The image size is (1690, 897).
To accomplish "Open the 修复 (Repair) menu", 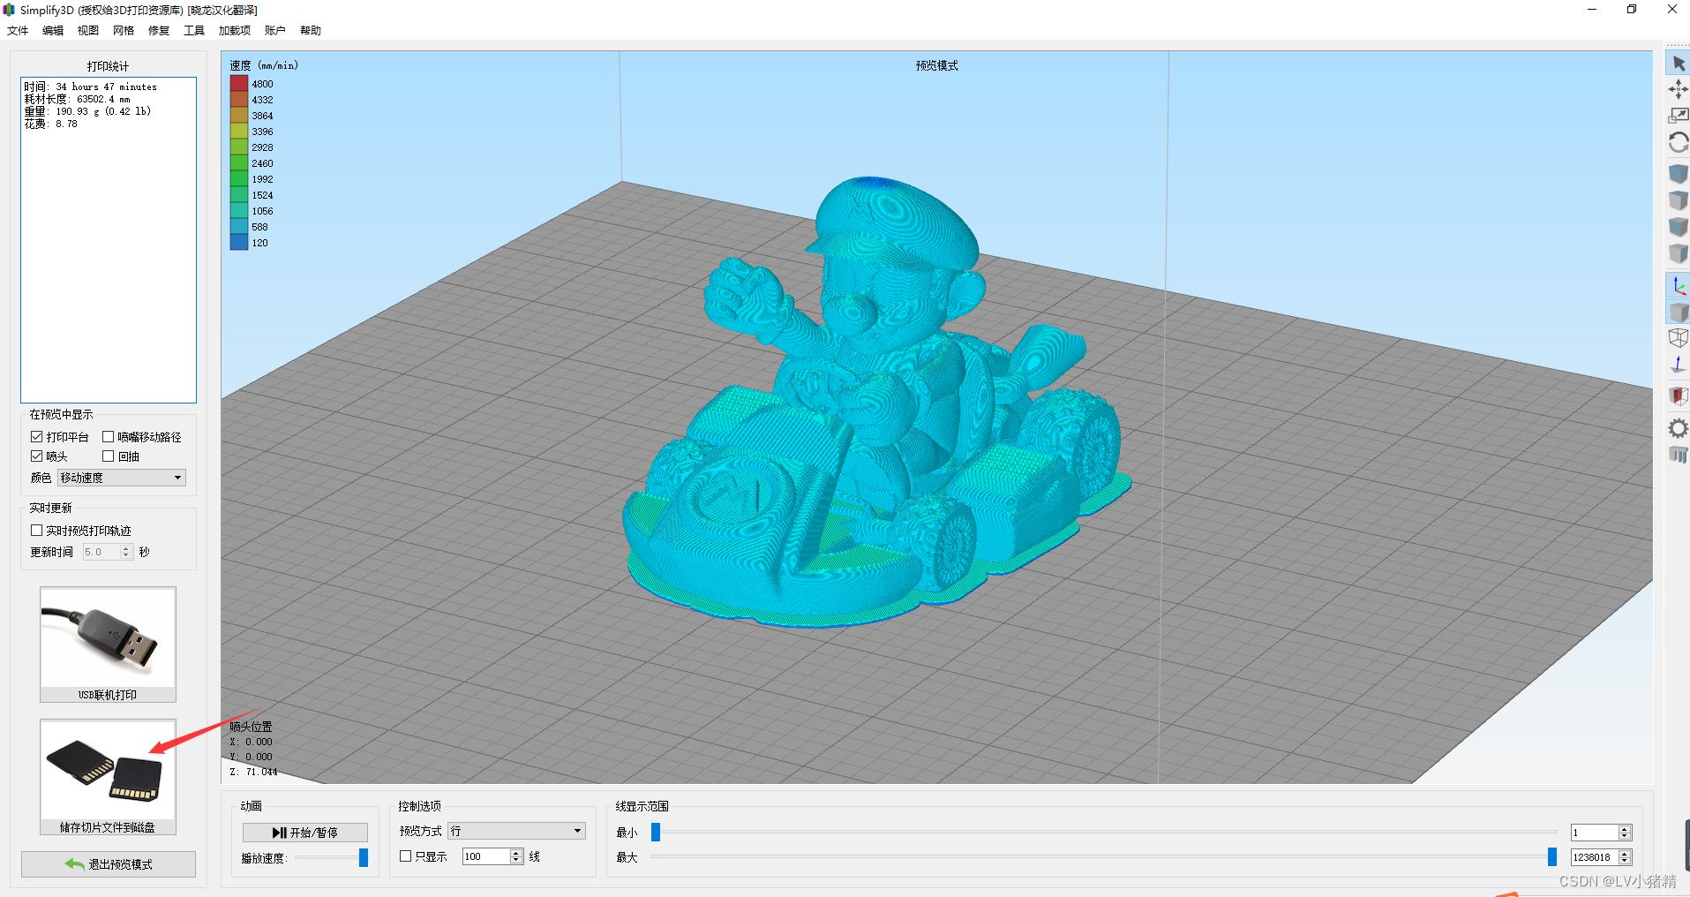I will (159, 30).
